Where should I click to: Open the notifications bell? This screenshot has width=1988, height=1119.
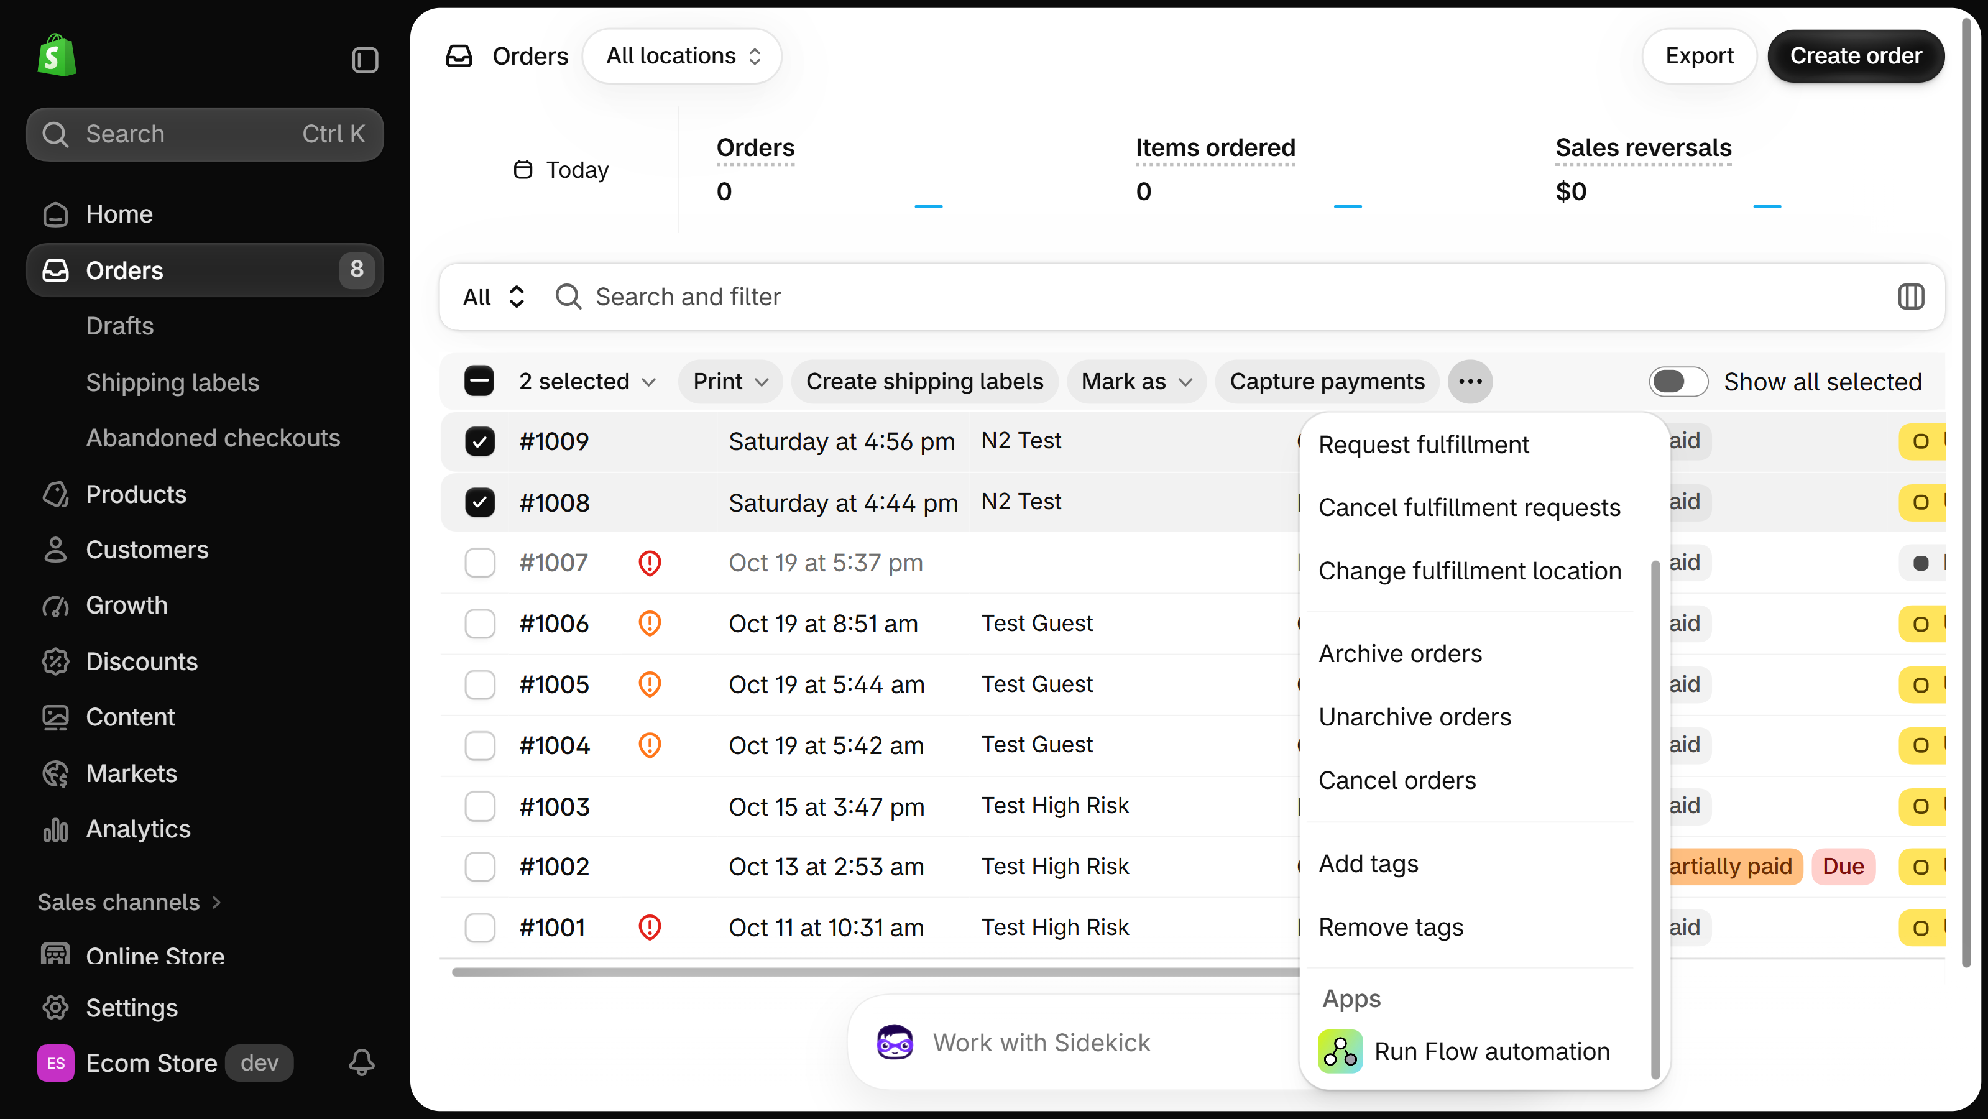(361, 1062)
